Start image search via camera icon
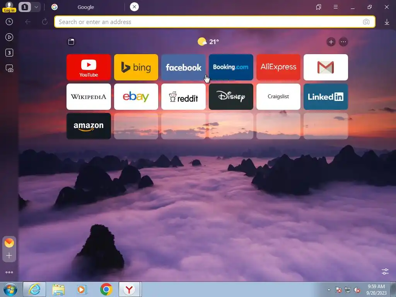 (366, 22)
